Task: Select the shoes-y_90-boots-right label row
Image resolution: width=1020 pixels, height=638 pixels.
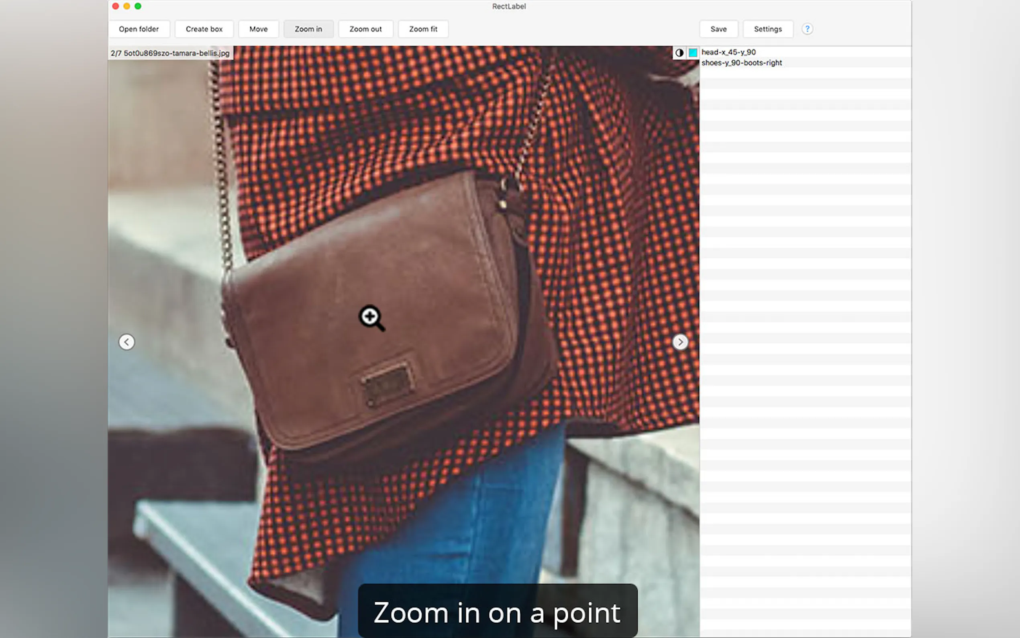Action: pos(741,63)
